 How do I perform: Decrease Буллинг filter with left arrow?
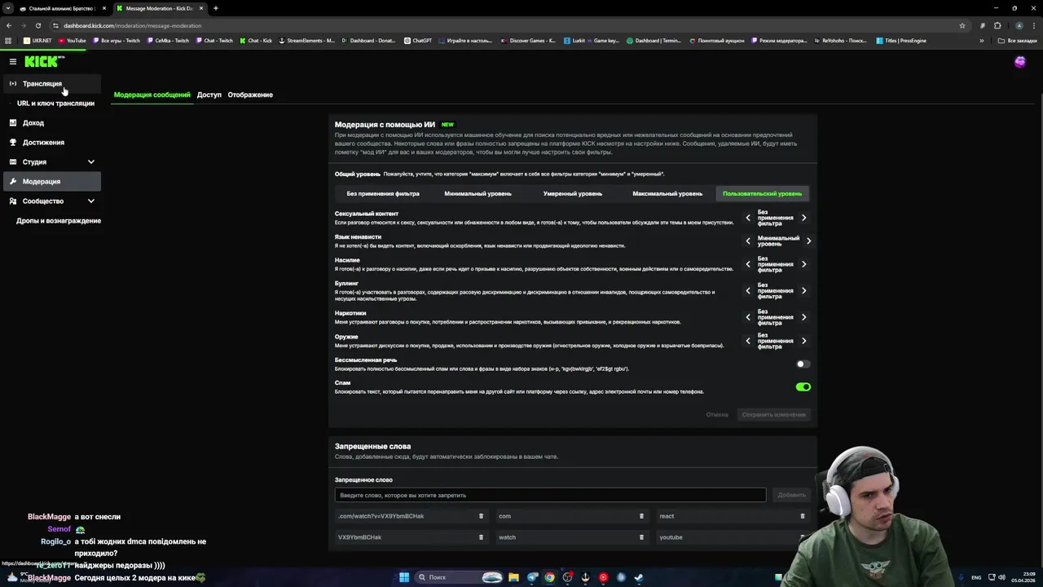point(748,290)
